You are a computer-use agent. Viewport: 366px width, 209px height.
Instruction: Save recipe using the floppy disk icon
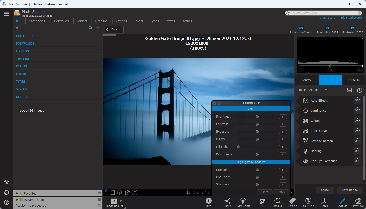[349, 90]
